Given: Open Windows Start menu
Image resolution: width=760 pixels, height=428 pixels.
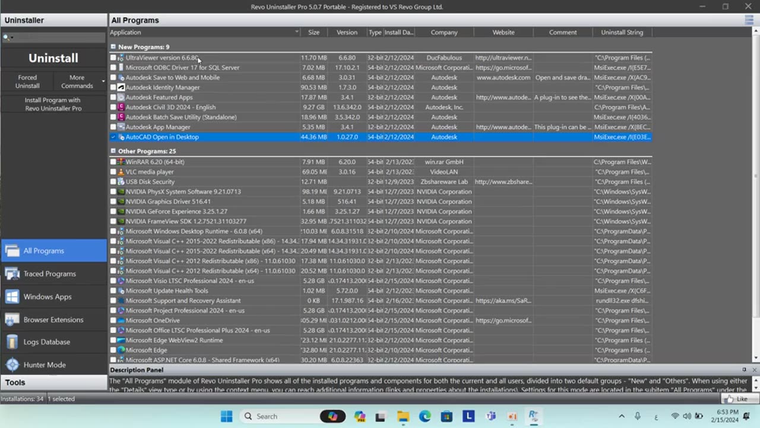Looking at the screenshot, I should 227,416.
